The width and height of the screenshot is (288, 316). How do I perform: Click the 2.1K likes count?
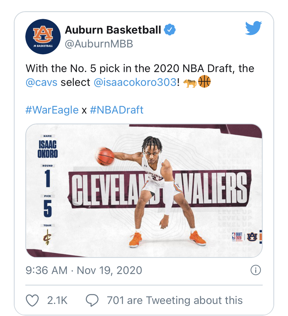click(57, 300)
